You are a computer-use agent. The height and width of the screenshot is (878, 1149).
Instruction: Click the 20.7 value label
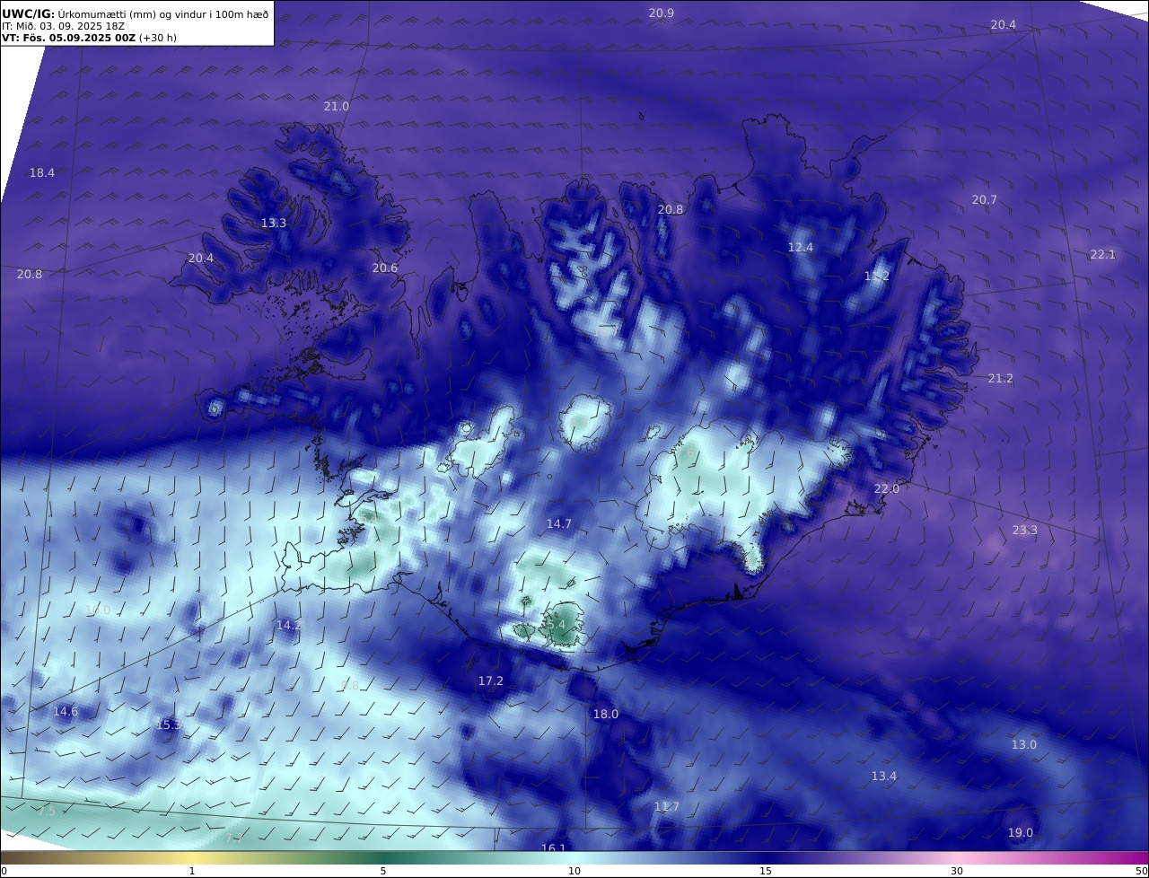[x=985, y=199]
